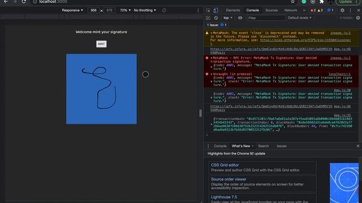
Task: Open the Network tab
Action: 291,10
